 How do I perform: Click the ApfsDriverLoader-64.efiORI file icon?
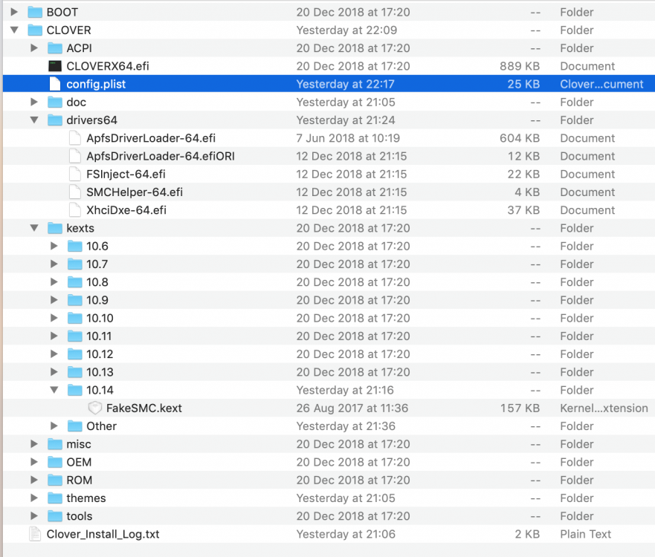pos(75,156)
